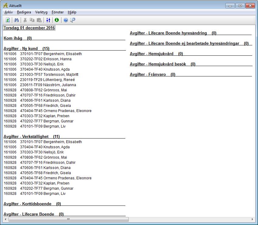
Task: Minimize the Aktuellt window
Action: click(x=230, y=6)
